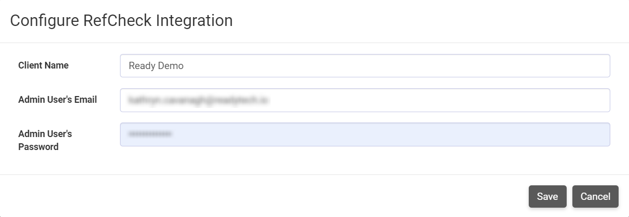Click the "Client Name" label
This screenshot has height=217, width=629.
click(43, 65)
